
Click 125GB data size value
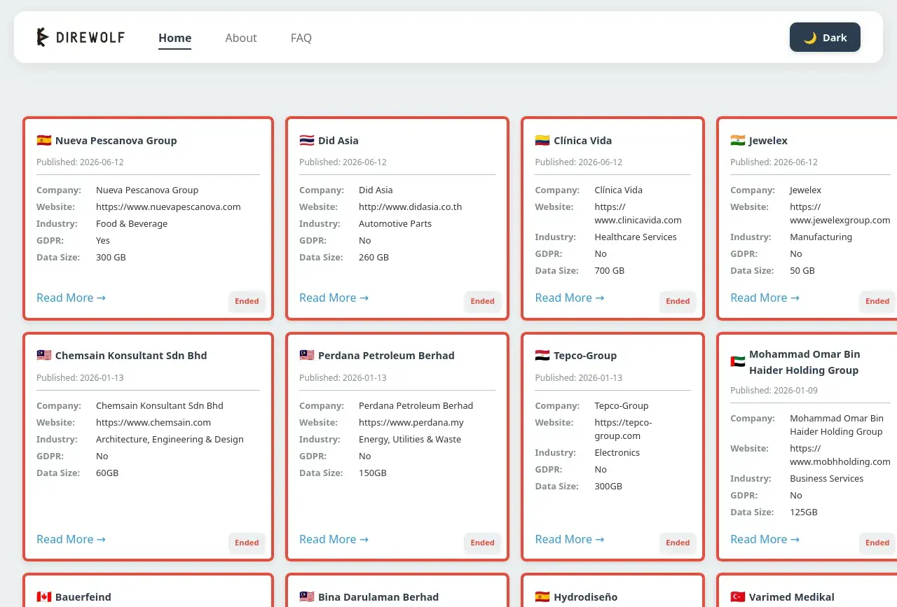(804, 512)
